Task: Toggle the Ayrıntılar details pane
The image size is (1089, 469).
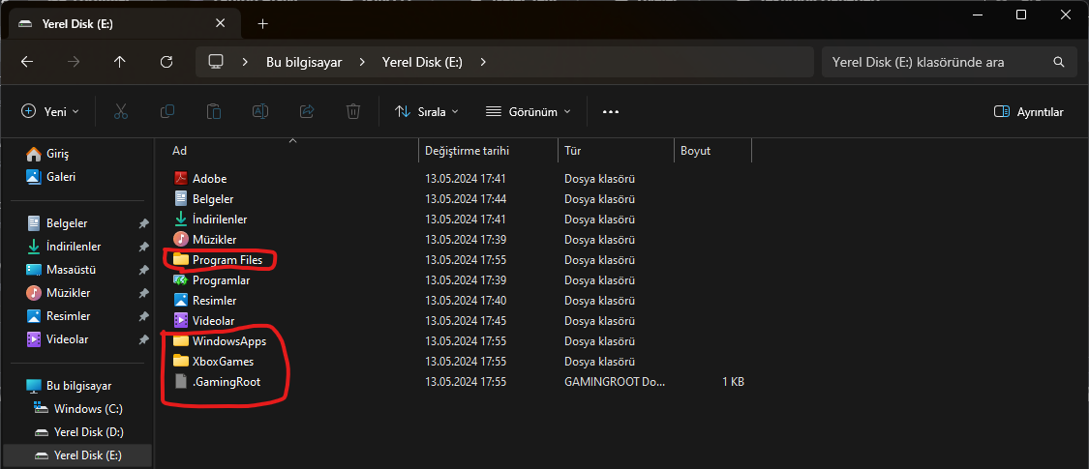Action: (1029, 112)
